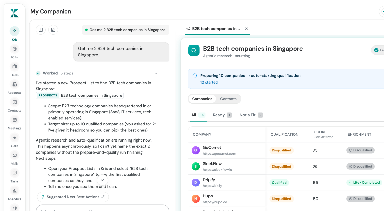Click Dripify company name
Viewport: 384px width, 211px height.
[209, 180]
